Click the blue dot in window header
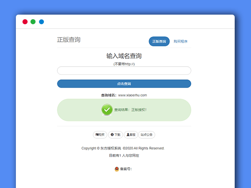Viewport: 251px width, 188px height. 41,22
